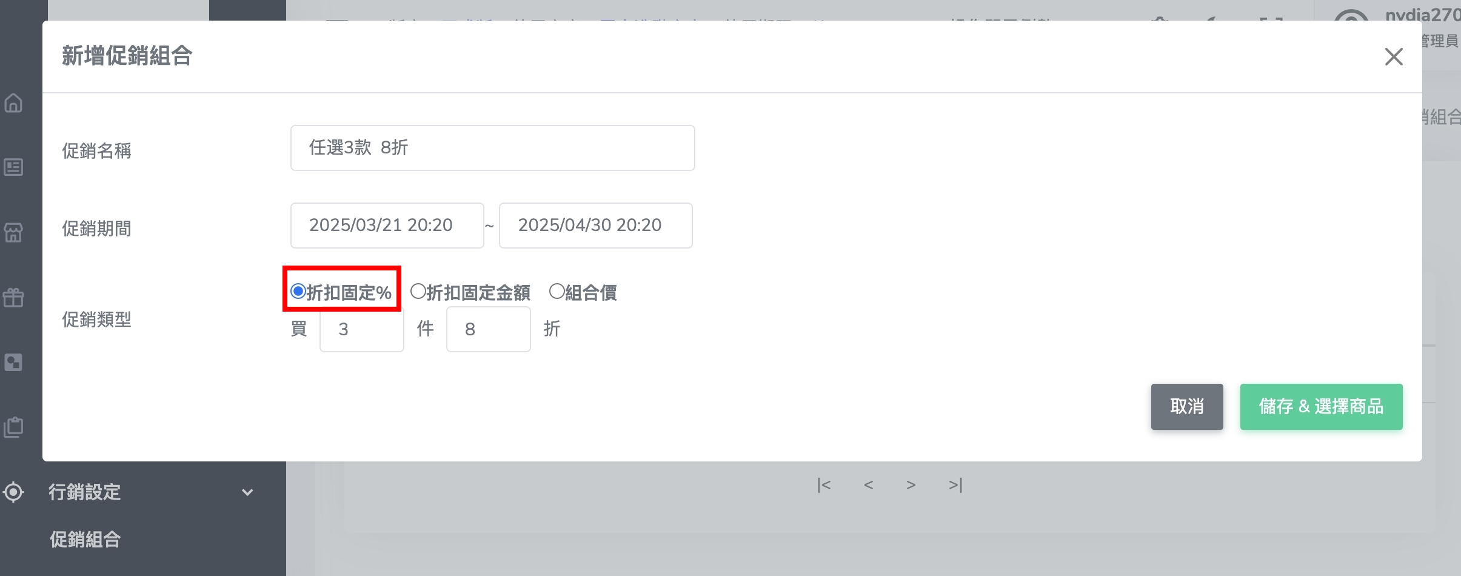This screenshot has height=576, width=1461.
Task: Click the 行銷設定 menu label
Action: 85,492
